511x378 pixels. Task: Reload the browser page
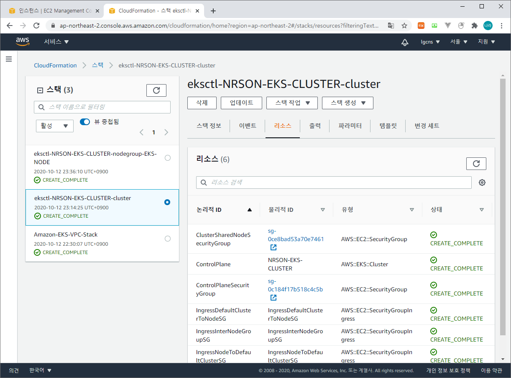[36, 26]
